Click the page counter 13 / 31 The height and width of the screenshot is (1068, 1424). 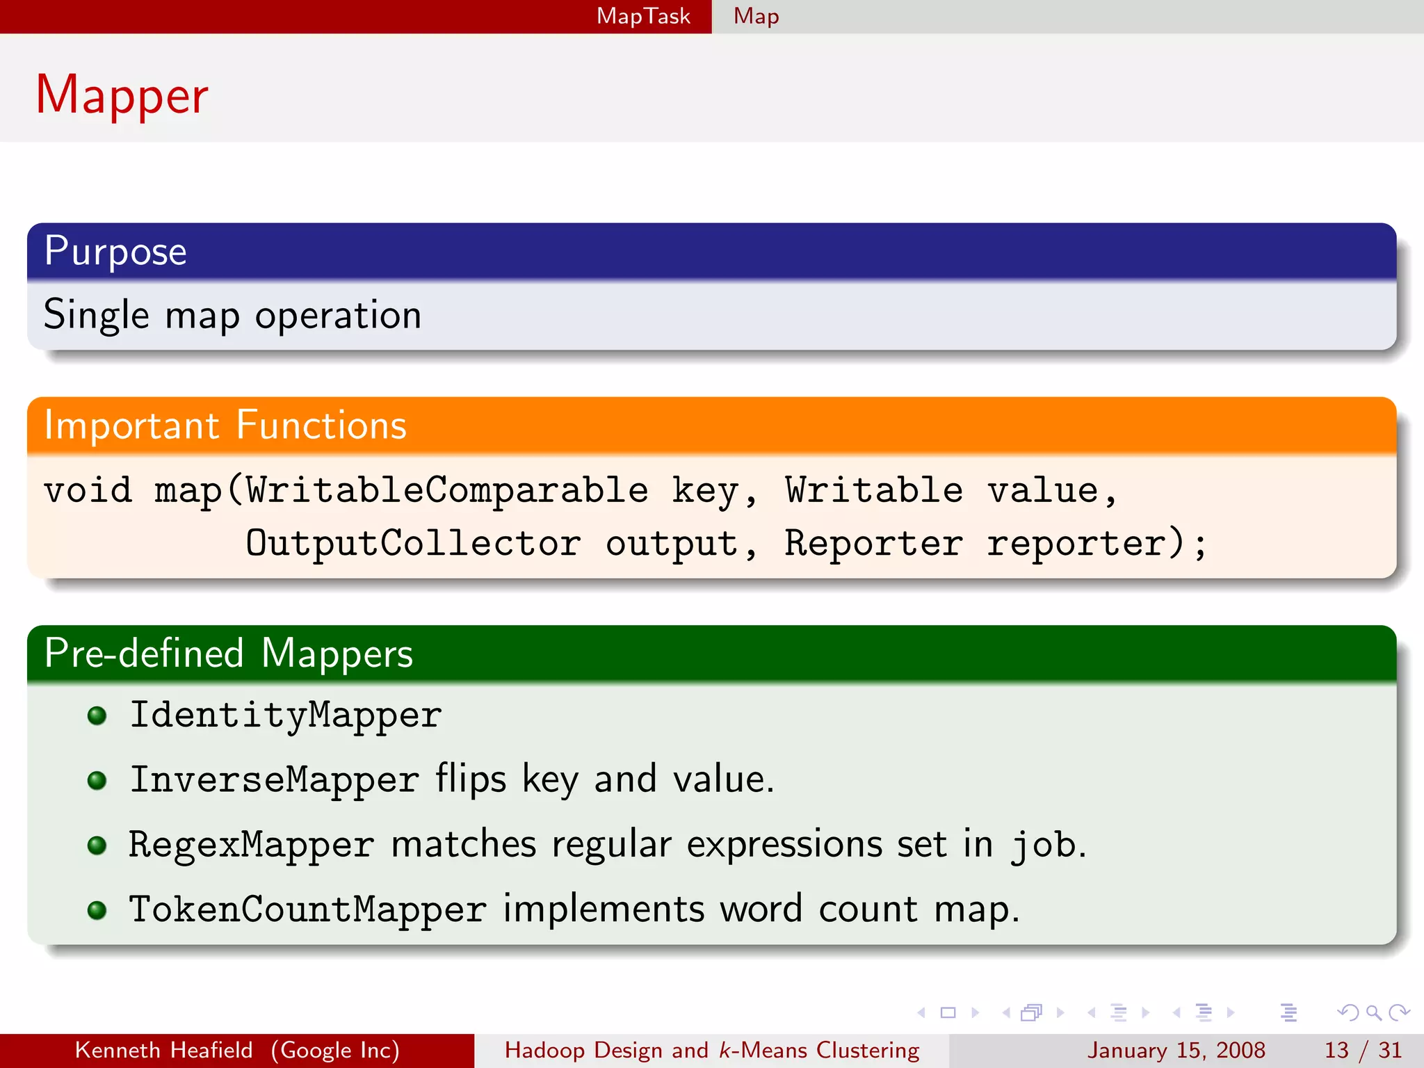coord(1363,1050)
